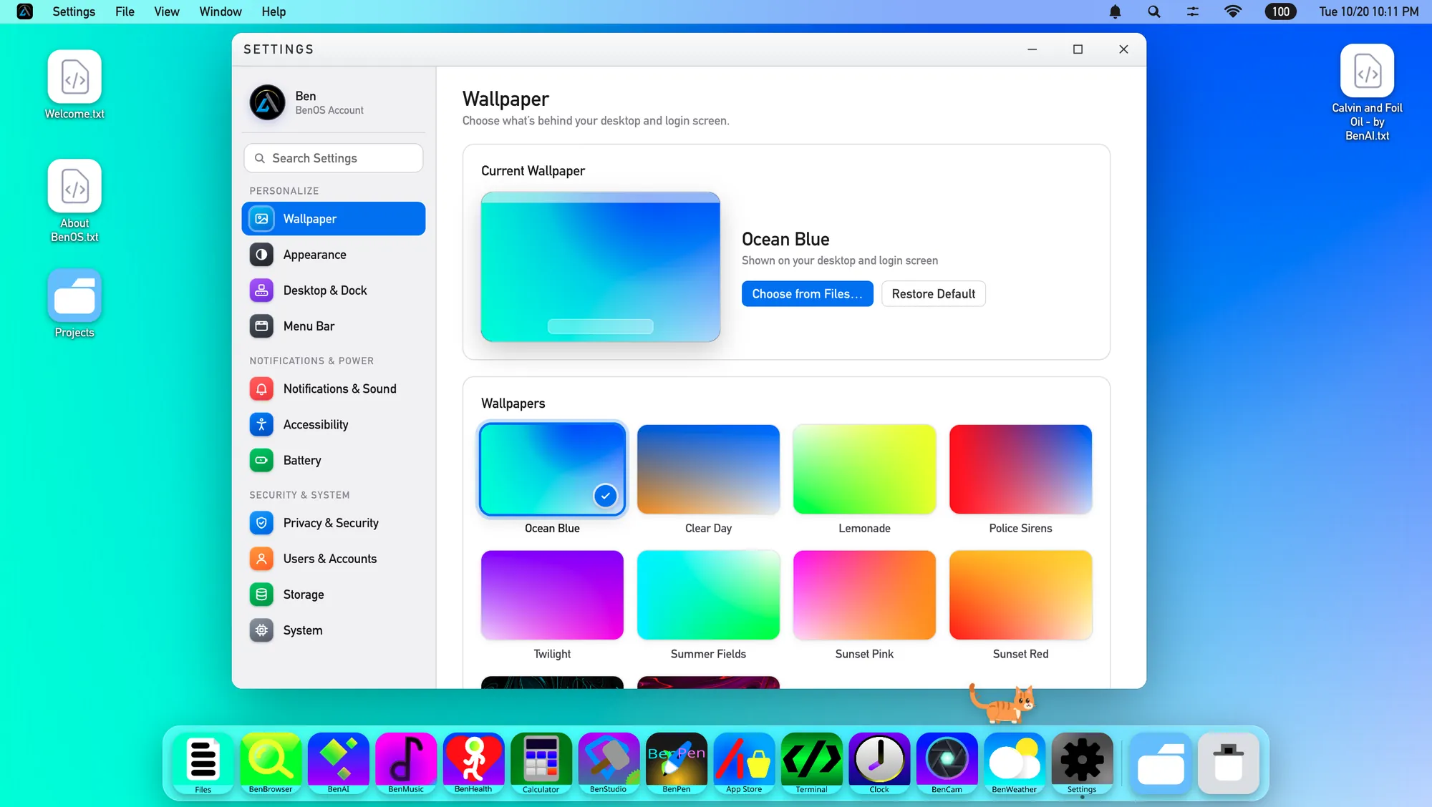Select the Clear Day wallpaper
1432x807 pixels.
point(708,469)
